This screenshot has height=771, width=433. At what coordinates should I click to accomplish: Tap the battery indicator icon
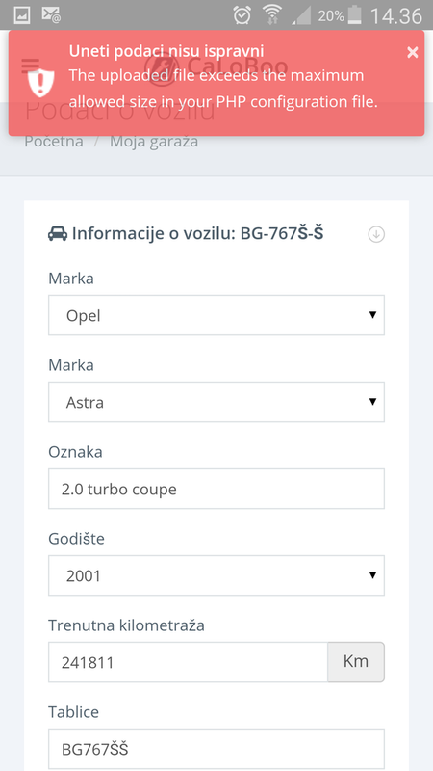pyautogui.click(x=354, y=15)
